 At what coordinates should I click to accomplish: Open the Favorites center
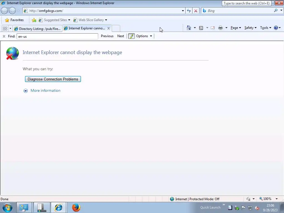click(14, 20)
